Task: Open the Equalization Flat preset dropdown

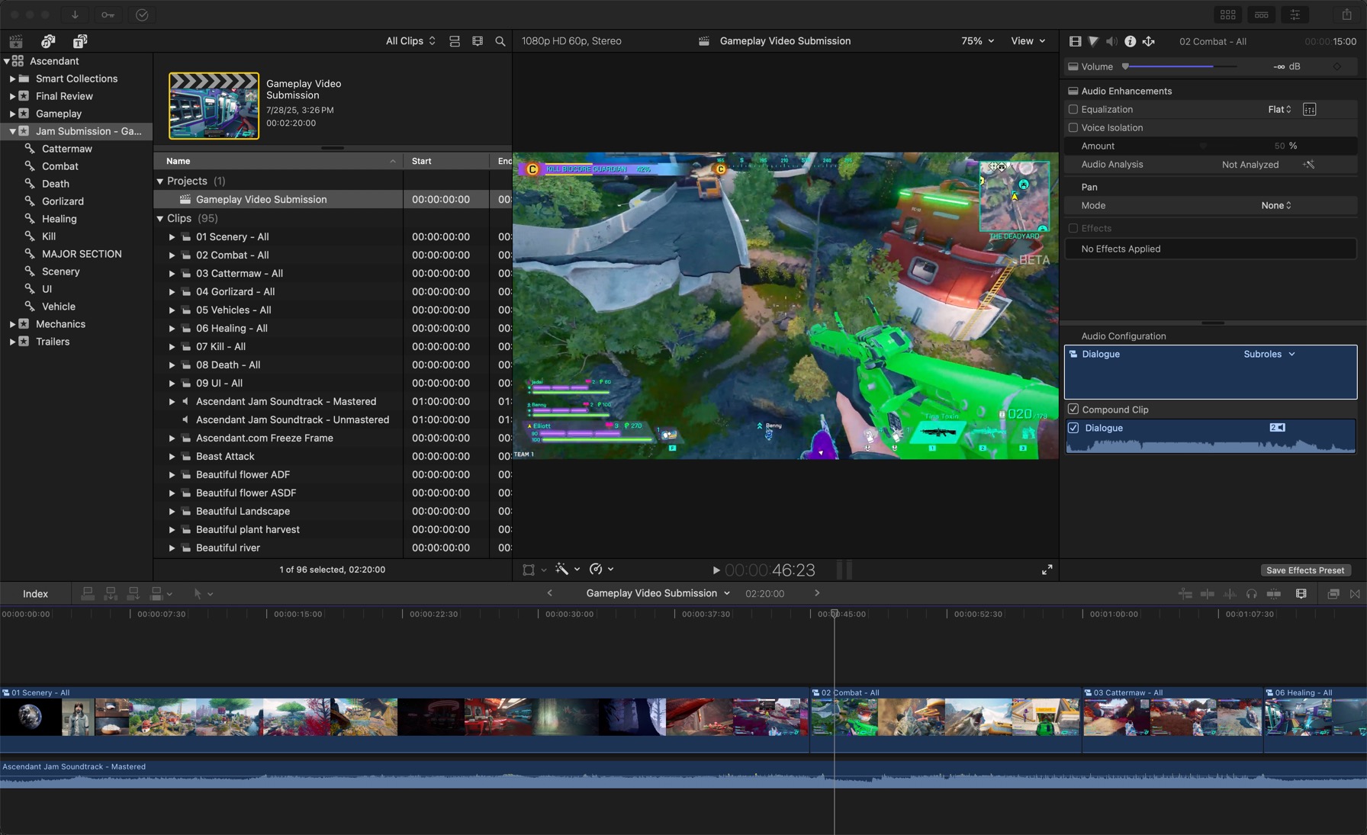Action: click(1279, 109)
